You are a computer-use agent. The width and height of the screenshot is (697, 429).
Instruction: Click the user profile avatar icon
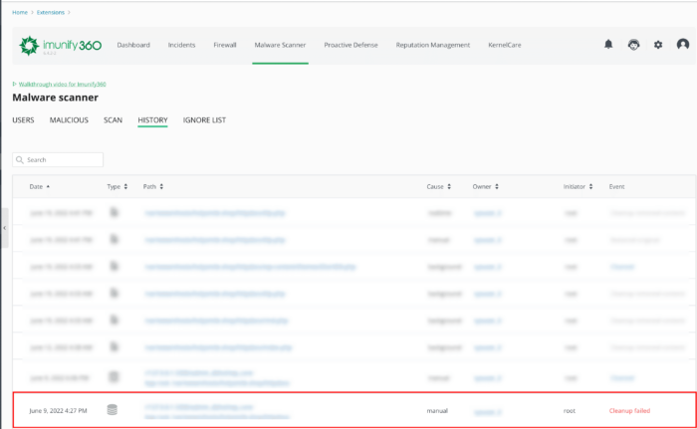[x=682, y=45]
